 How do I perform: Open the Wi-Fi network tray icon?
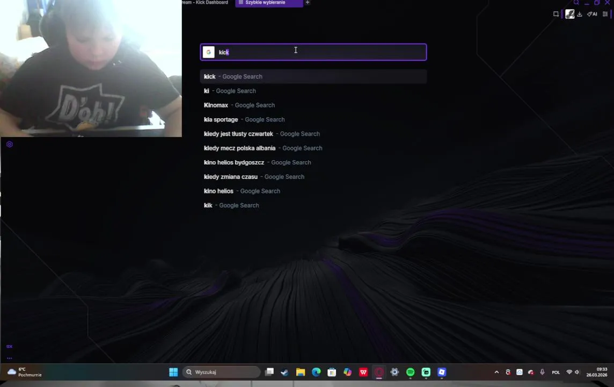pyautogui.click(x=569, y=372)
